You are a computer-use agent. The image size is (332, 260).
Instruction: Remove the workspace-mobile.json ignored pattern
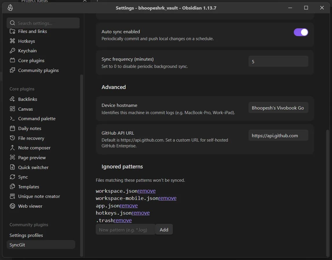point(168,198)
